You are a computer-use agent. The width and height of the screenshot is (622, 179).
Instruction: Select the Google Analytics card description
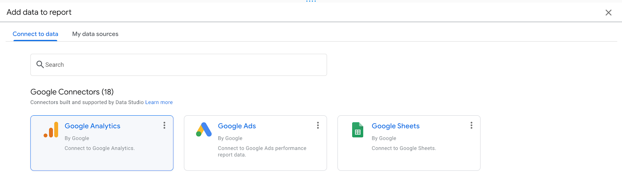click(100, 148)
